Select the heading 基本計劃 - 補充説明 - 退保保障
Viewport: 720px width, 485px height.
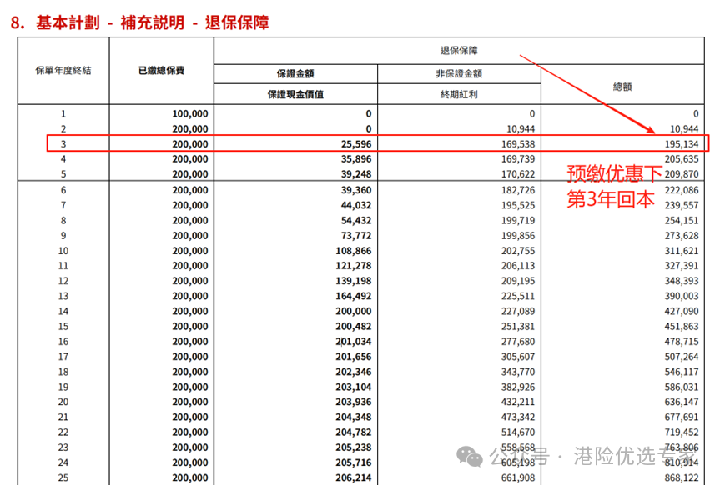(153, 22)
